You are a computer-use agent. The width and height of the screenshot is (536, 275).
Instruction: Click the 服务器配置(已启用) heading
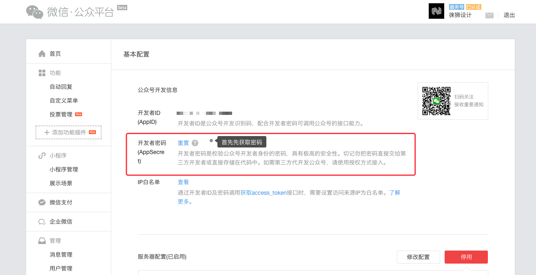[x=162, y=257]
